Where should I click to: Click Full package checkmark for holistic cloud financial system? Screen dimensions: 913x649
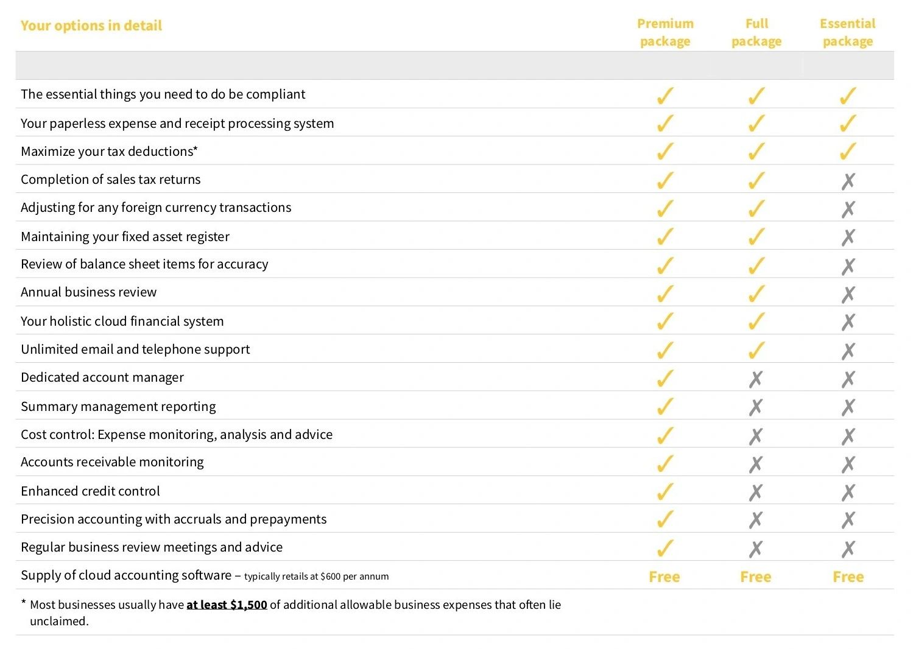756,321
